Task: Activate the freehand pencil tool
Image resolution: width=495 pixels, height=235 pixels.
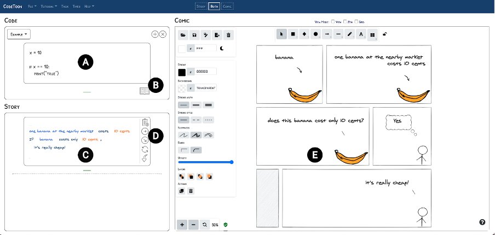Action: 350,34
